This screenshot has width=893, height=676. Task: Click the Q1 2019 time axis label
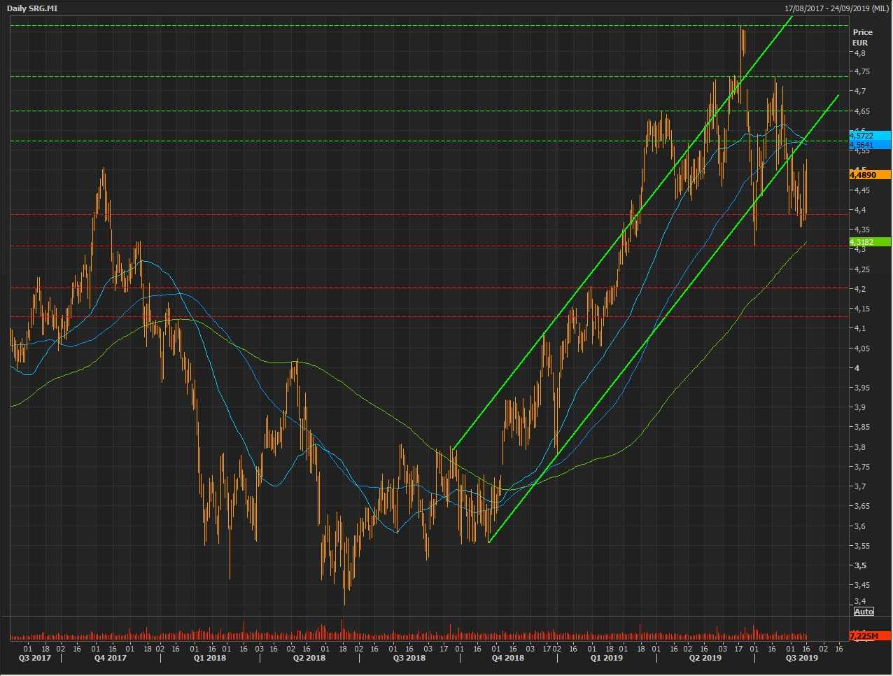point(606,658)
